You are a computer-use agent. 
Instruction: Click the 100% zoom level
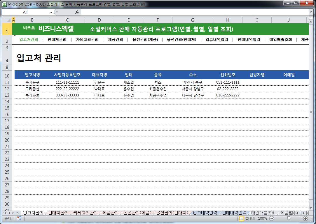click(x=262, y=218)
